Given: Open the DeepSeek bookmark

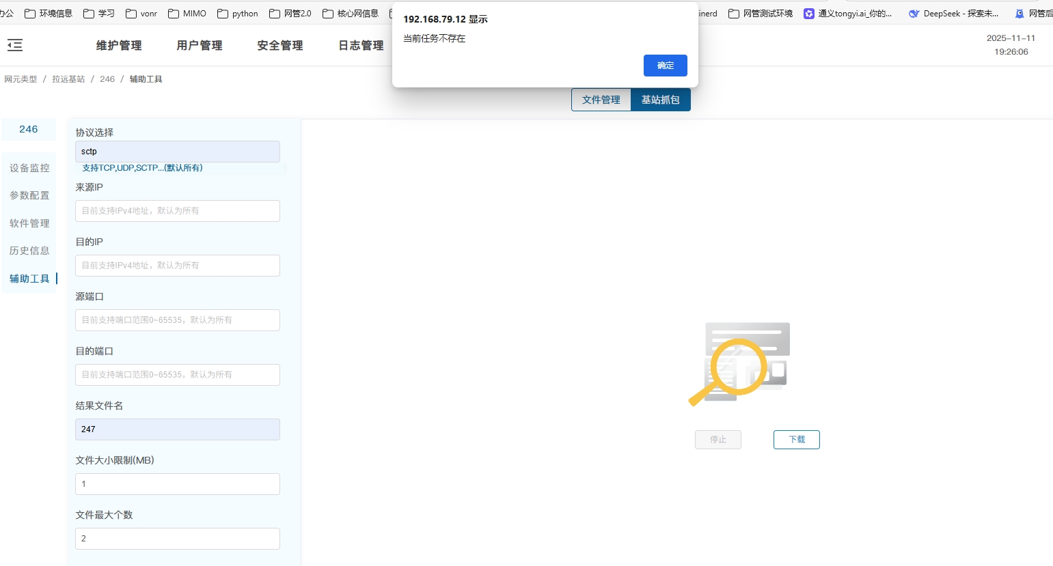Looking at the screenshot, I should (954, 14).
